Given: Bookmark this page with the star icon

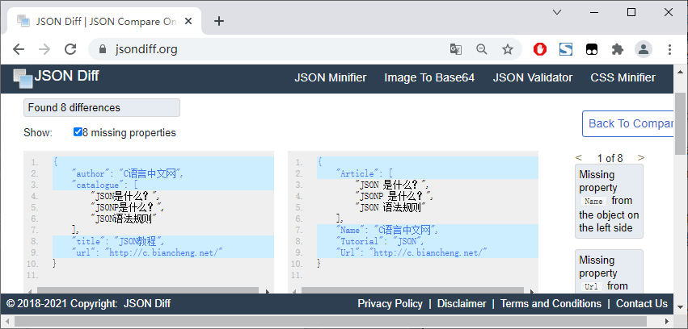Looking at the screenshot, I should 508,49.
